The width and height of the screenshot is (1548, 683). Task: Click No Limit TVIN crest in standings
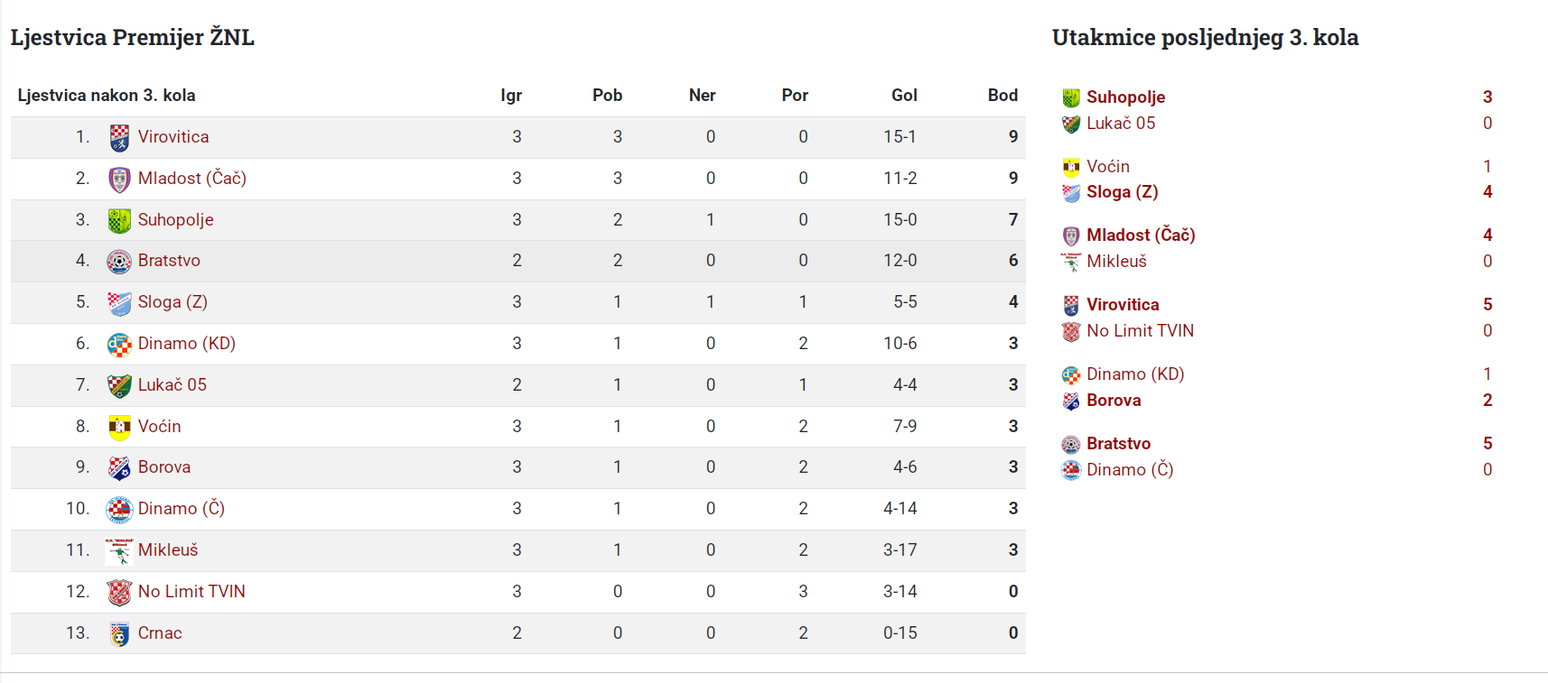119,593
